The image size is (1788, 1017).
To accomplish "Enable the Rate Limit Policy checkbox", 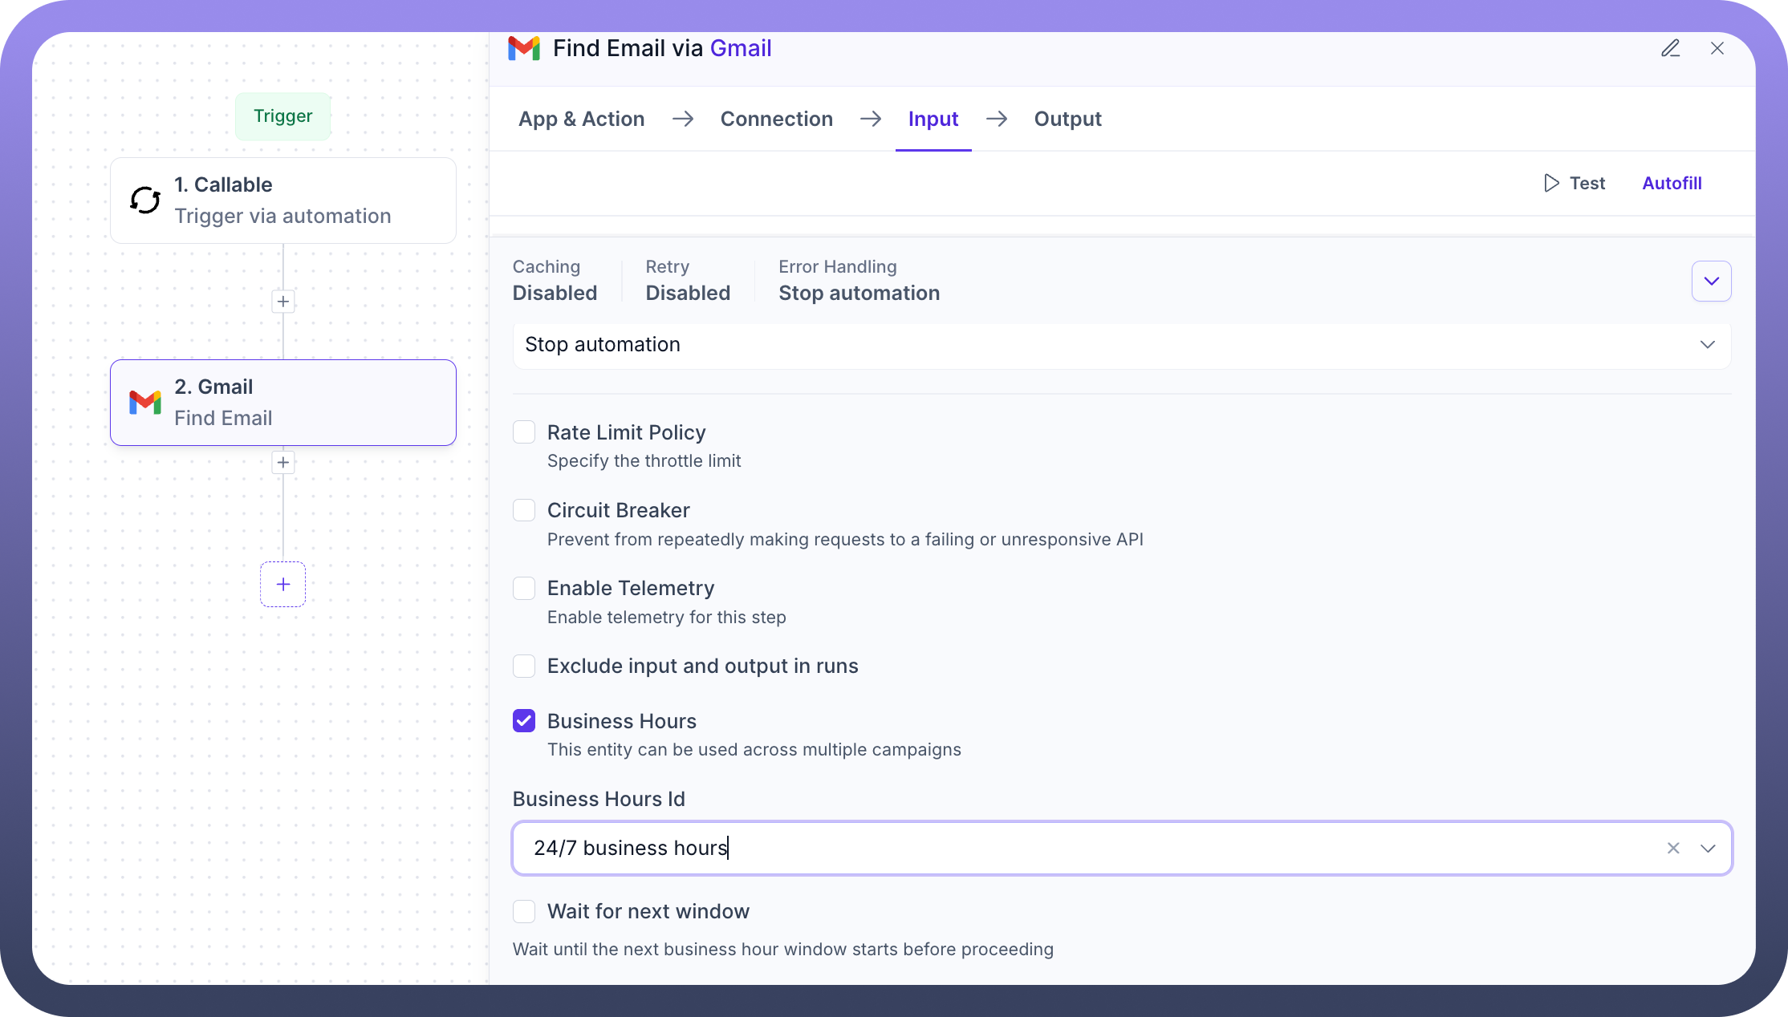I will click(x=524, y=433).
